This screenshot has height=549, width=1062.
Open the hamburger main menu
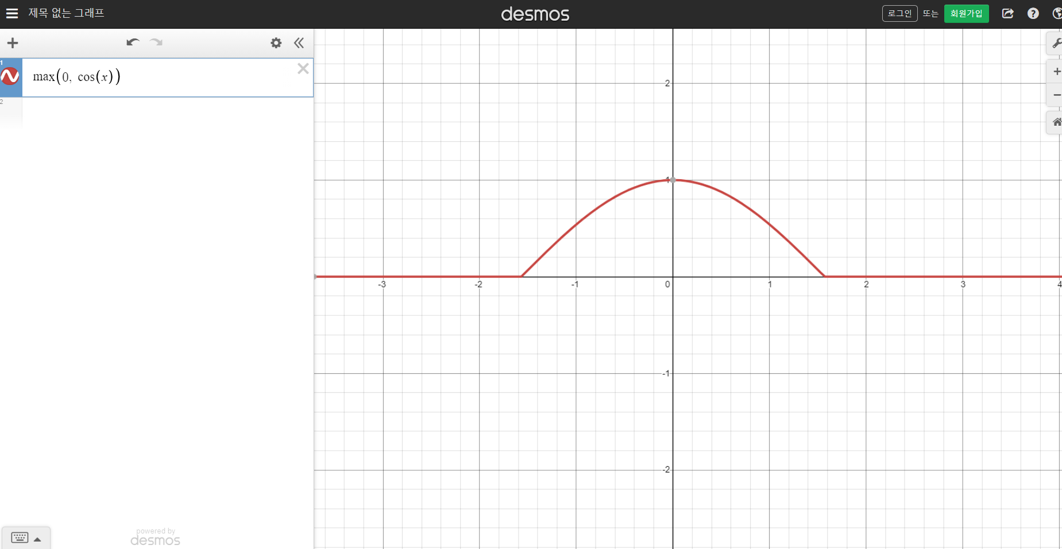(12, 13)
